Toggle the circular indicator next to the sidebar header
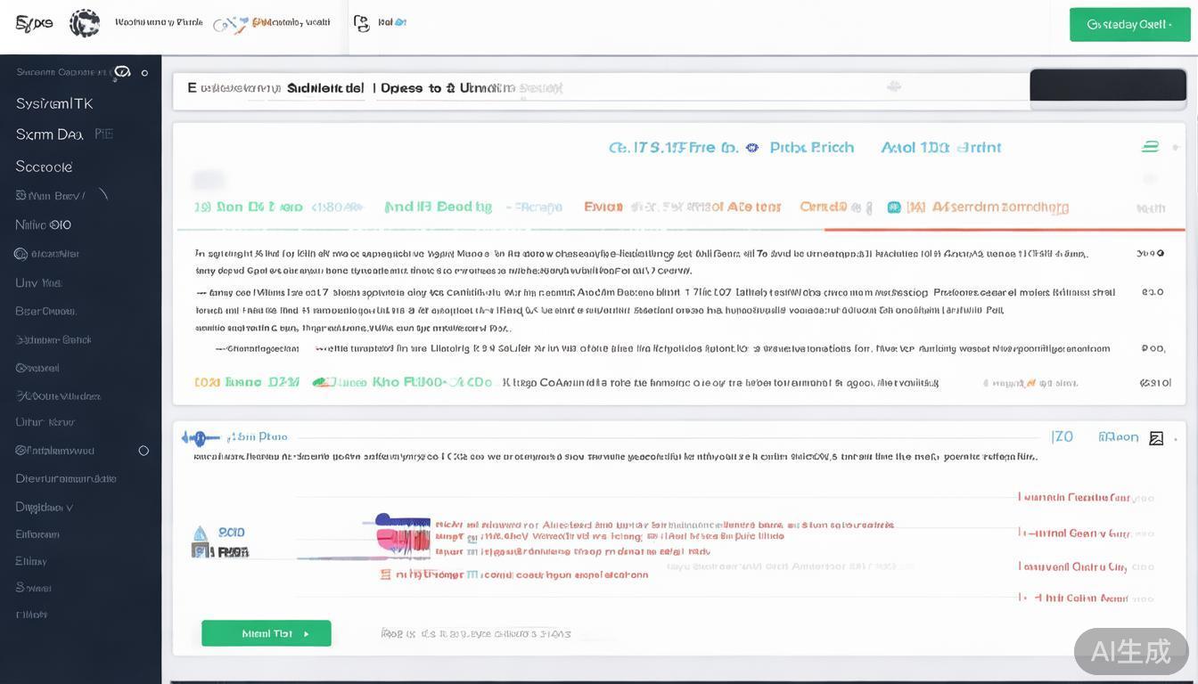The height and width of the screenshot is (684, 1198). click(x=144, y=73)
